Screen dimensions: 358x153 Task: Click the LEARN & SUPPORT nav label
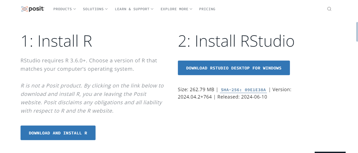click(132, 9)
